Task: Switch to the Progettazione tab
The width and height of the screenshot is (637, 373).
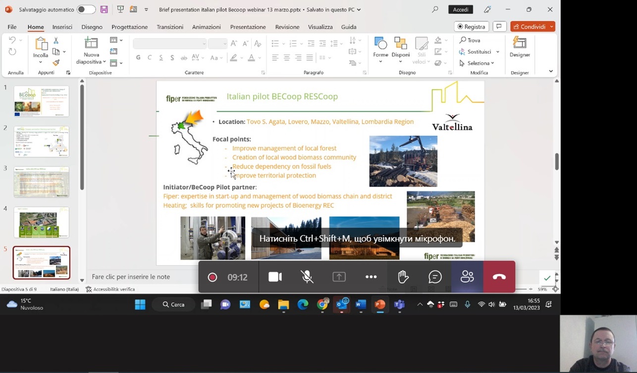Action: pyautogui.click(x=130, y=27)
